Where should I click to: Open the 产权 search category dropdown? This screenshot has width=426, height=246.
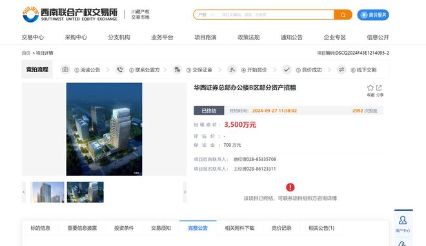coord(206,15)
